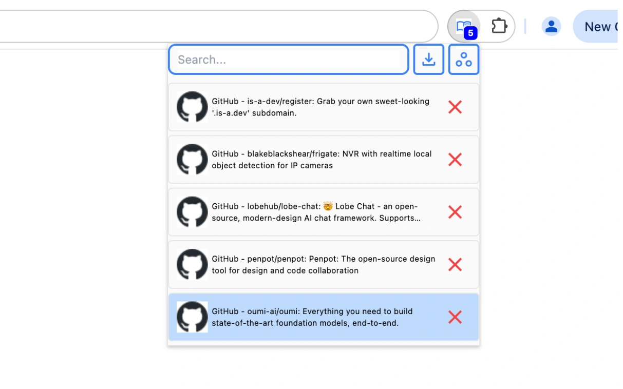
Task: Remove the is-a-dev/register entry
Action: [x=455, y=107]
